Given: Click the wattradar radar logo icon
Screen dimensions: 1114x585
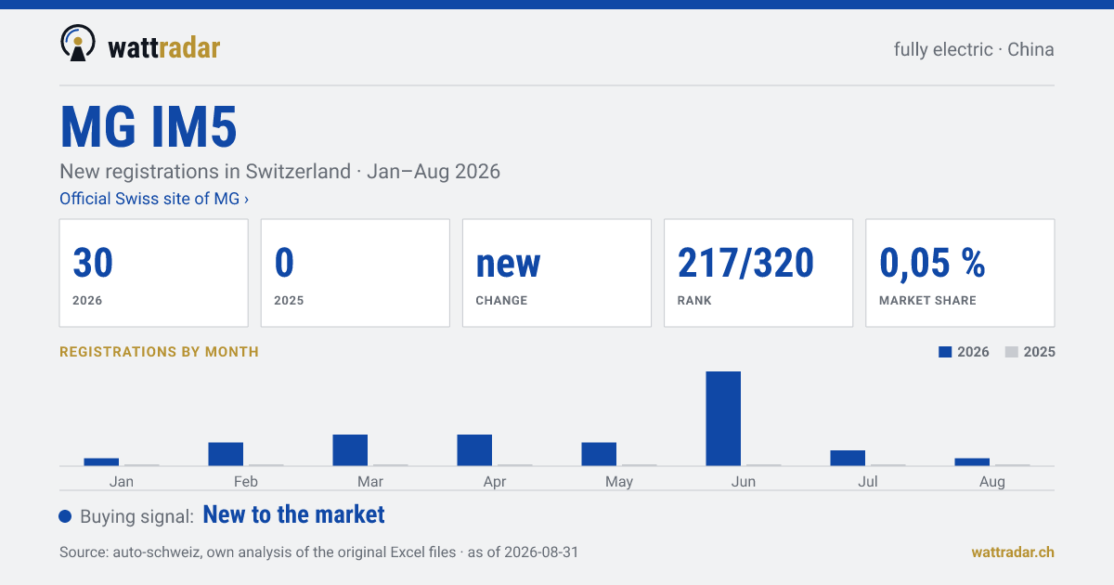Looking at the screenshot, I should click(78, 43).
